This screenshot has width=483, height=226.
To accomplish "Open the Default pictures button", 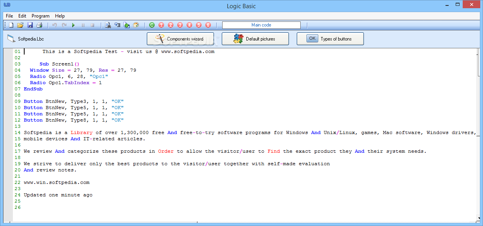I will coord(255,39).
